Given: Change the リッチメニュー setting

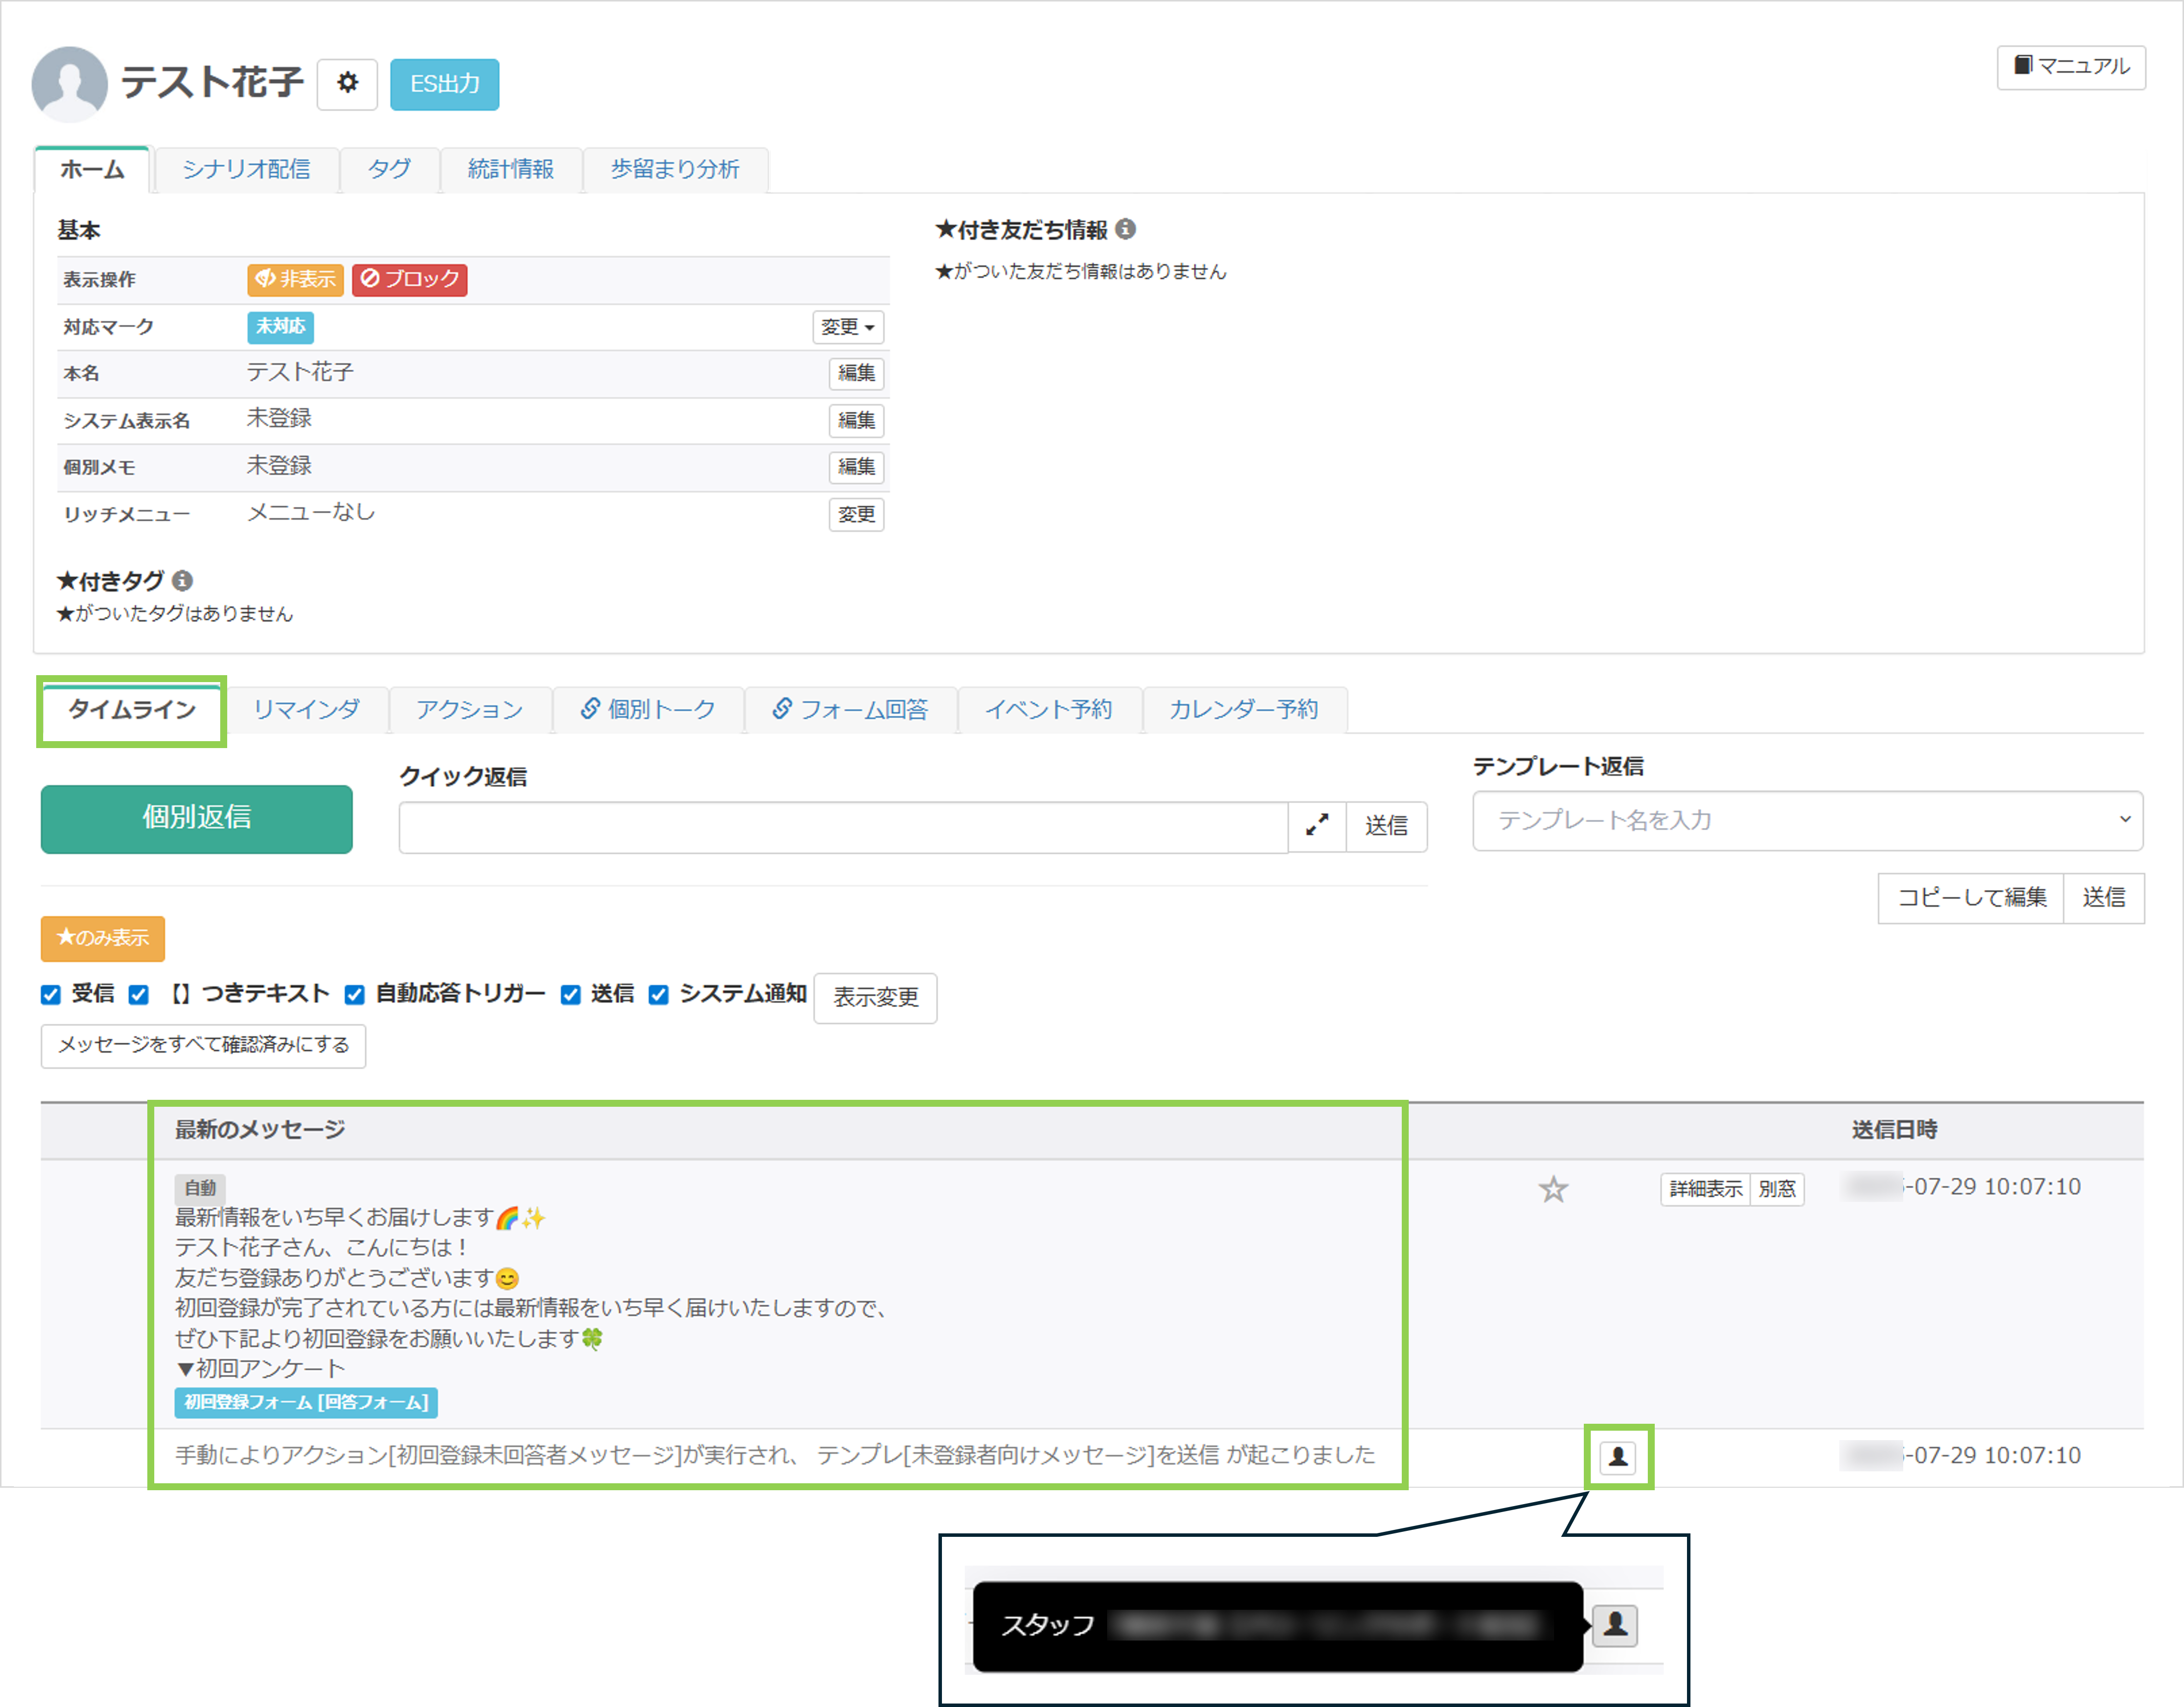Looking at the screenshot, I should pos(856,514).
